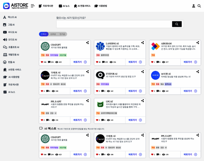Share the top PPL E-GPT card
The height and width of the screenshot is (161, 204).
[88, 101]
